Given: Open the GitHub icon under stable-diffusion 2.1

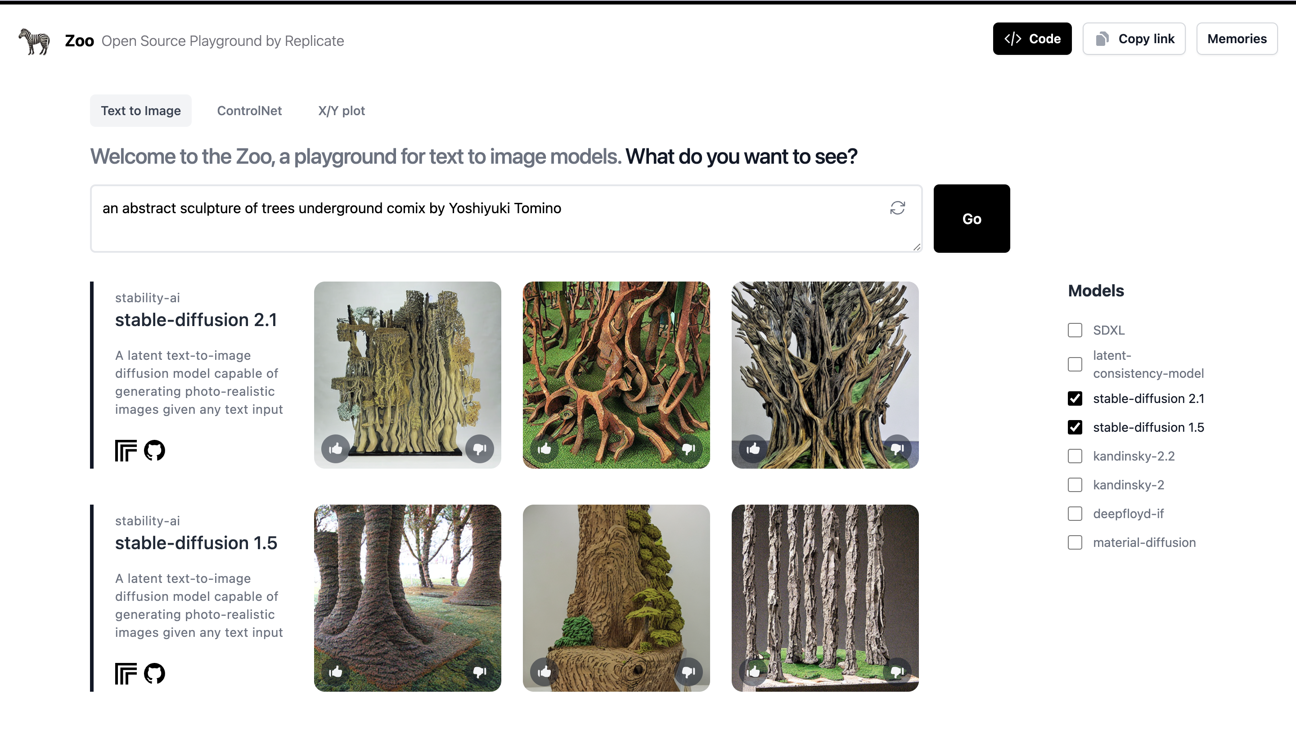Looking at the screenshot, I should (x=154, y=450).
